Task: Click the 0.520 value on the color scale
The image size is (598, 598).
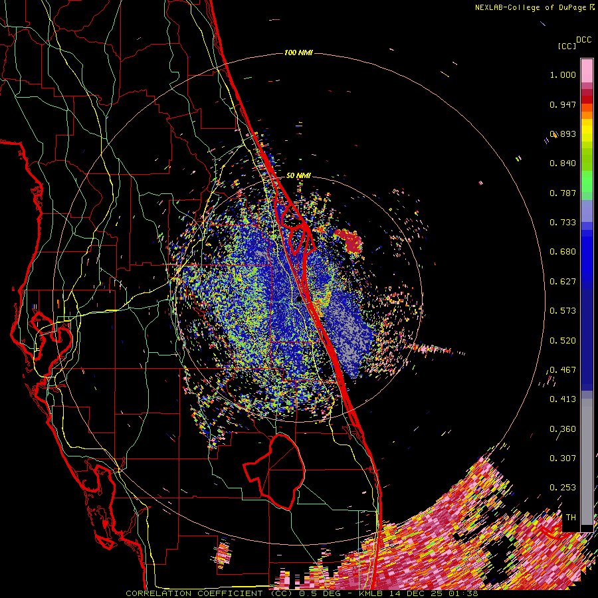Action: coord(563,341)
